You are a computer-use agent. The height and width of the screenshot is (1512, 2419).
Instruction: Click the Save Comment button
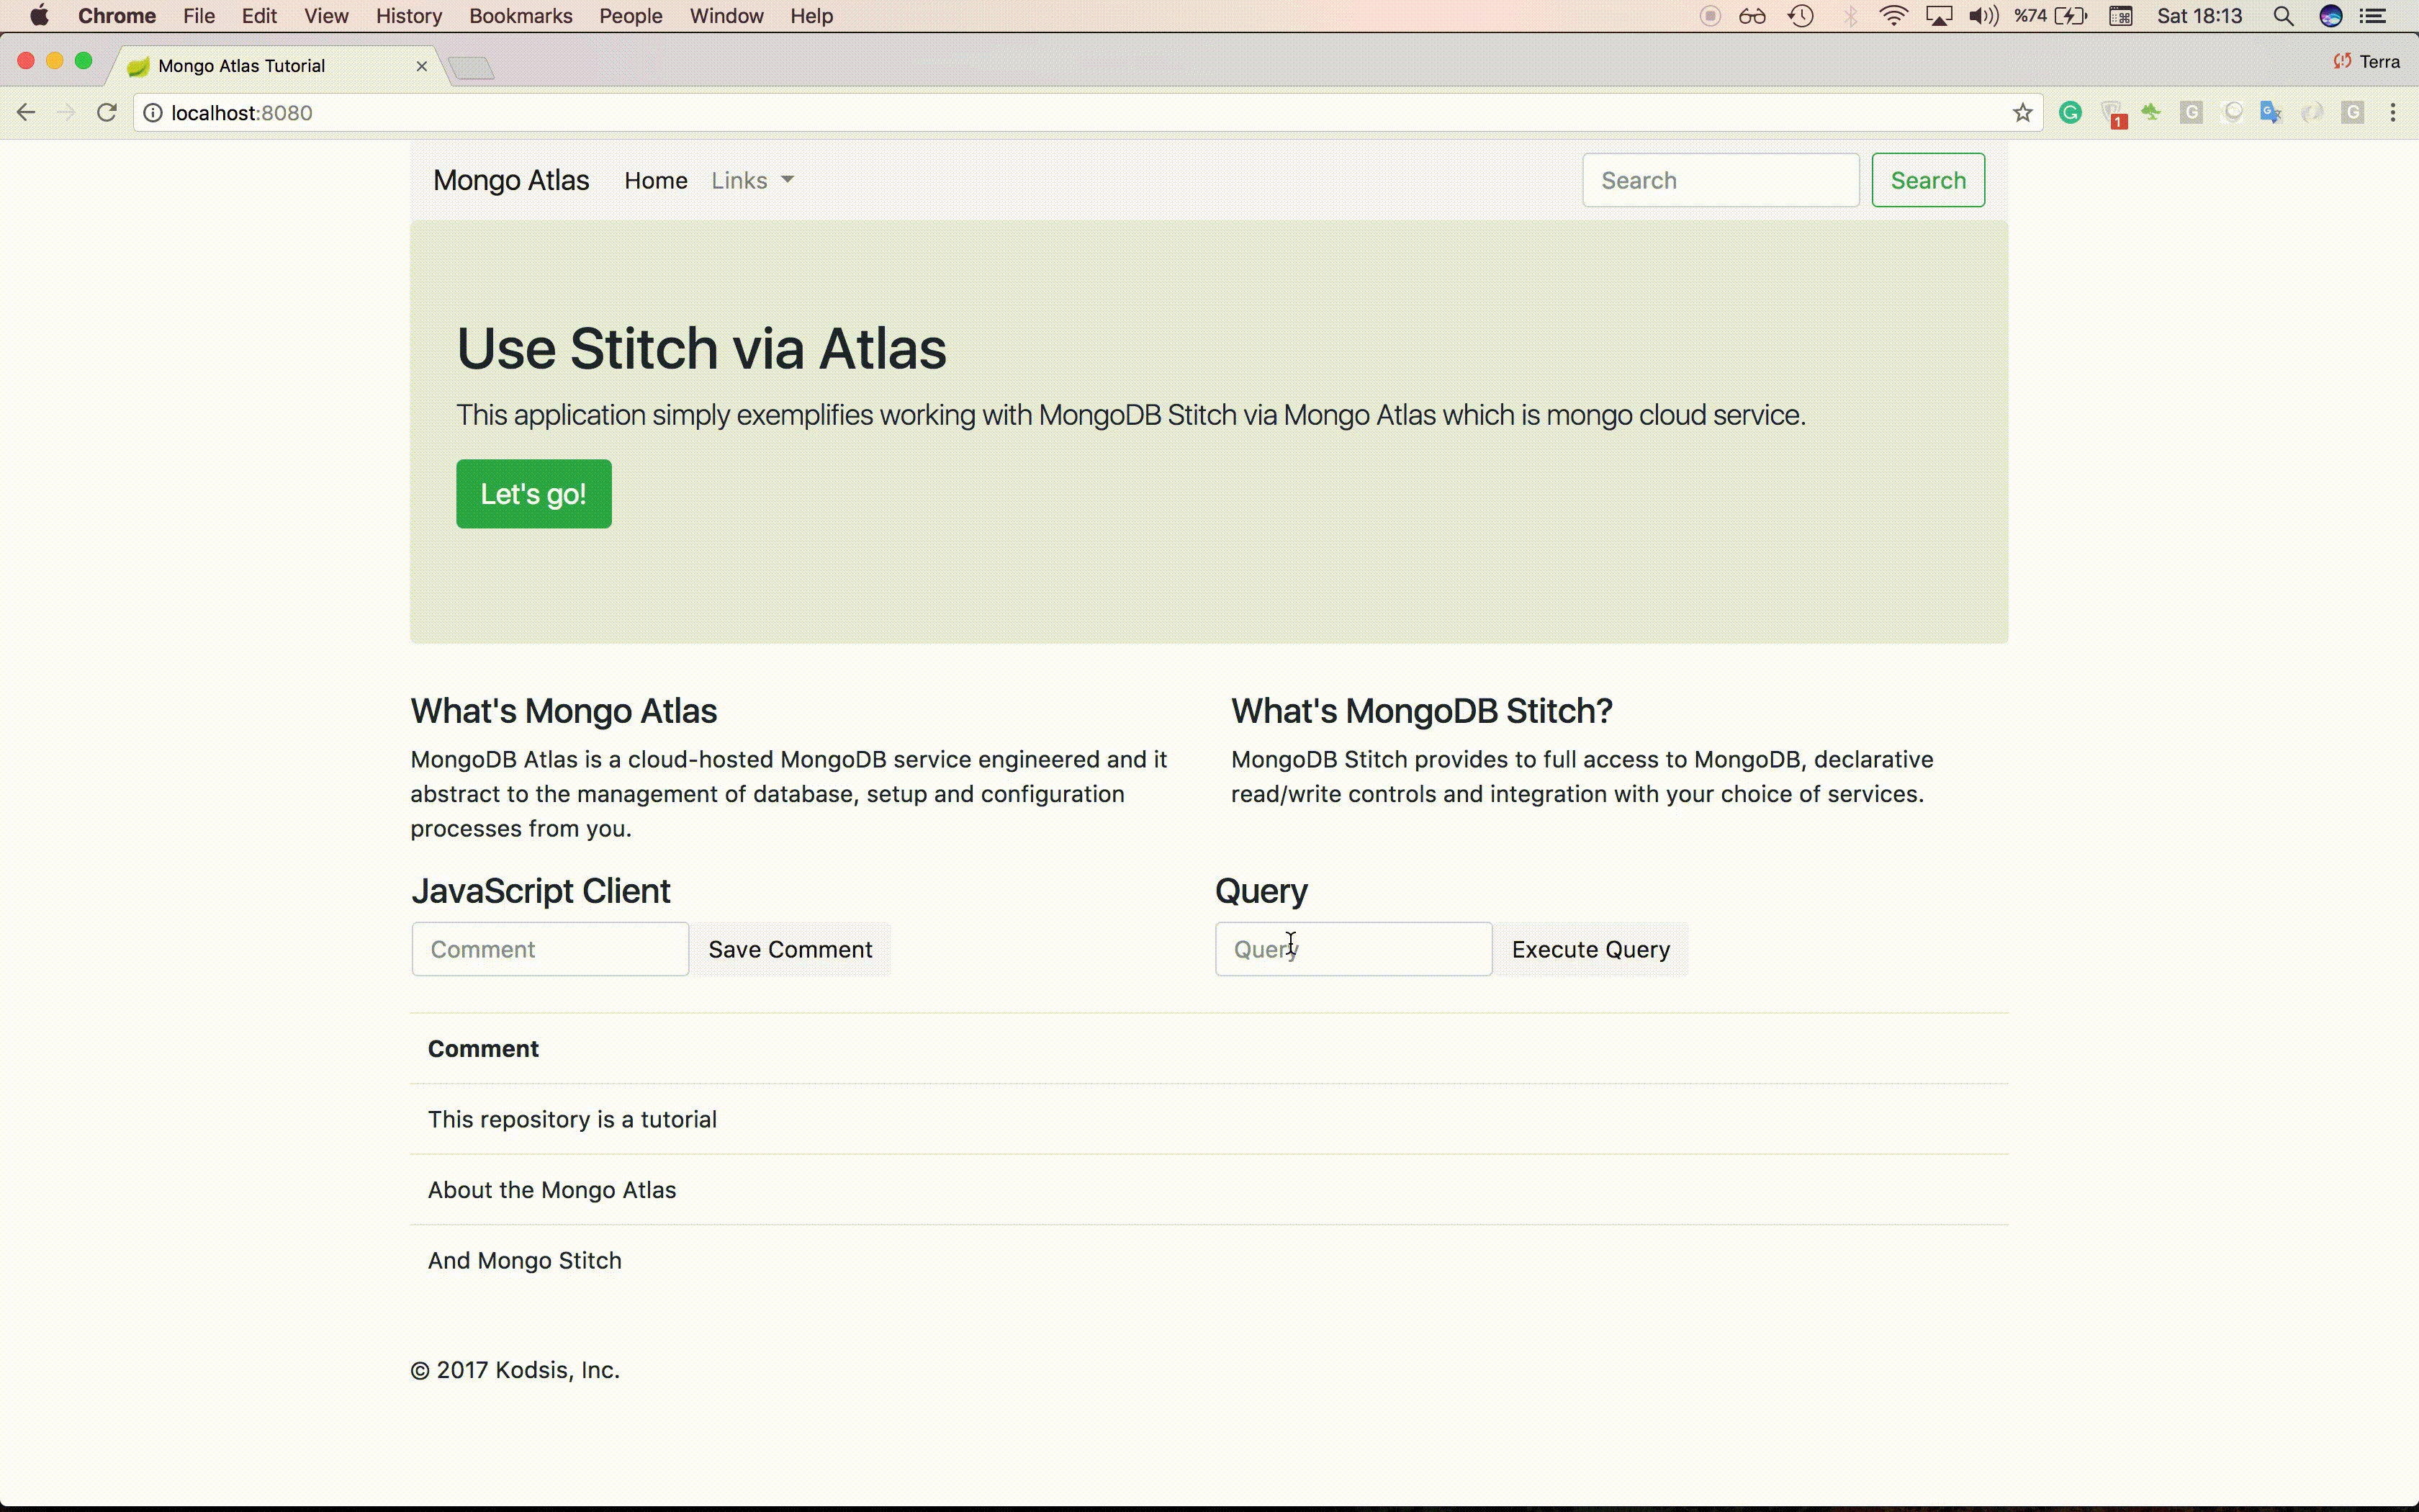click(x=790, y=949)
